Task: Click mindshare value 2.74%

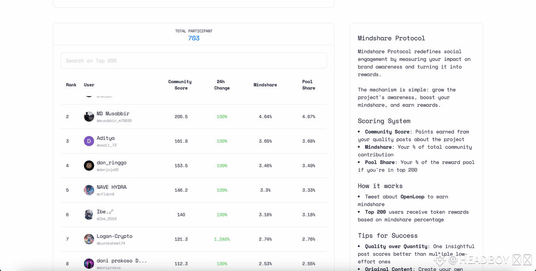Action: click(265, 239)
